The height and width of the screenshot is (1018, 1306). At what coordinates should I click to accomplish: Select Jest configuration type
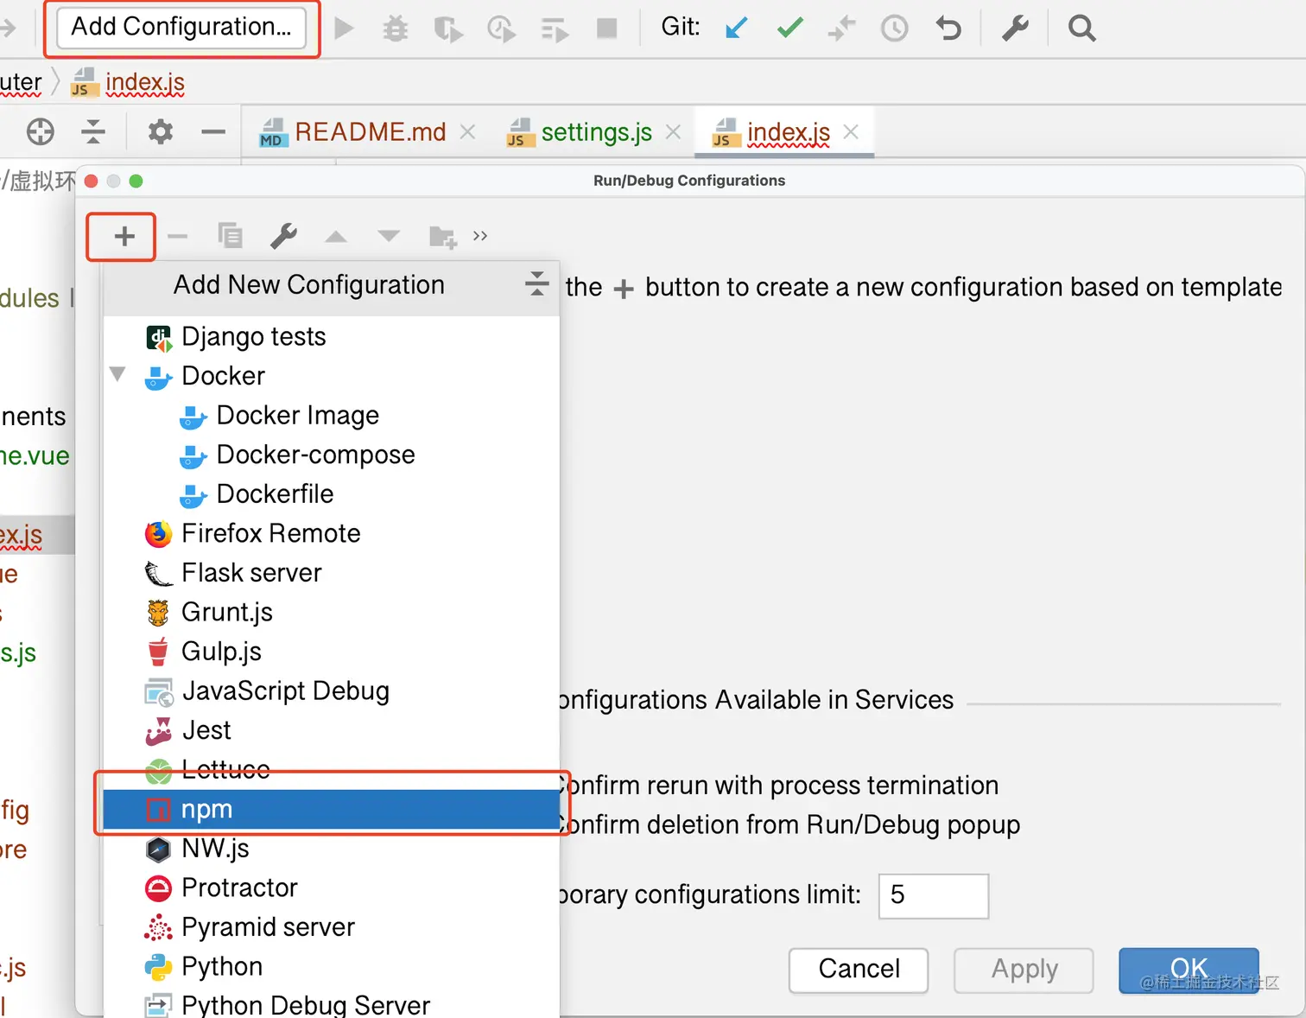332,730
